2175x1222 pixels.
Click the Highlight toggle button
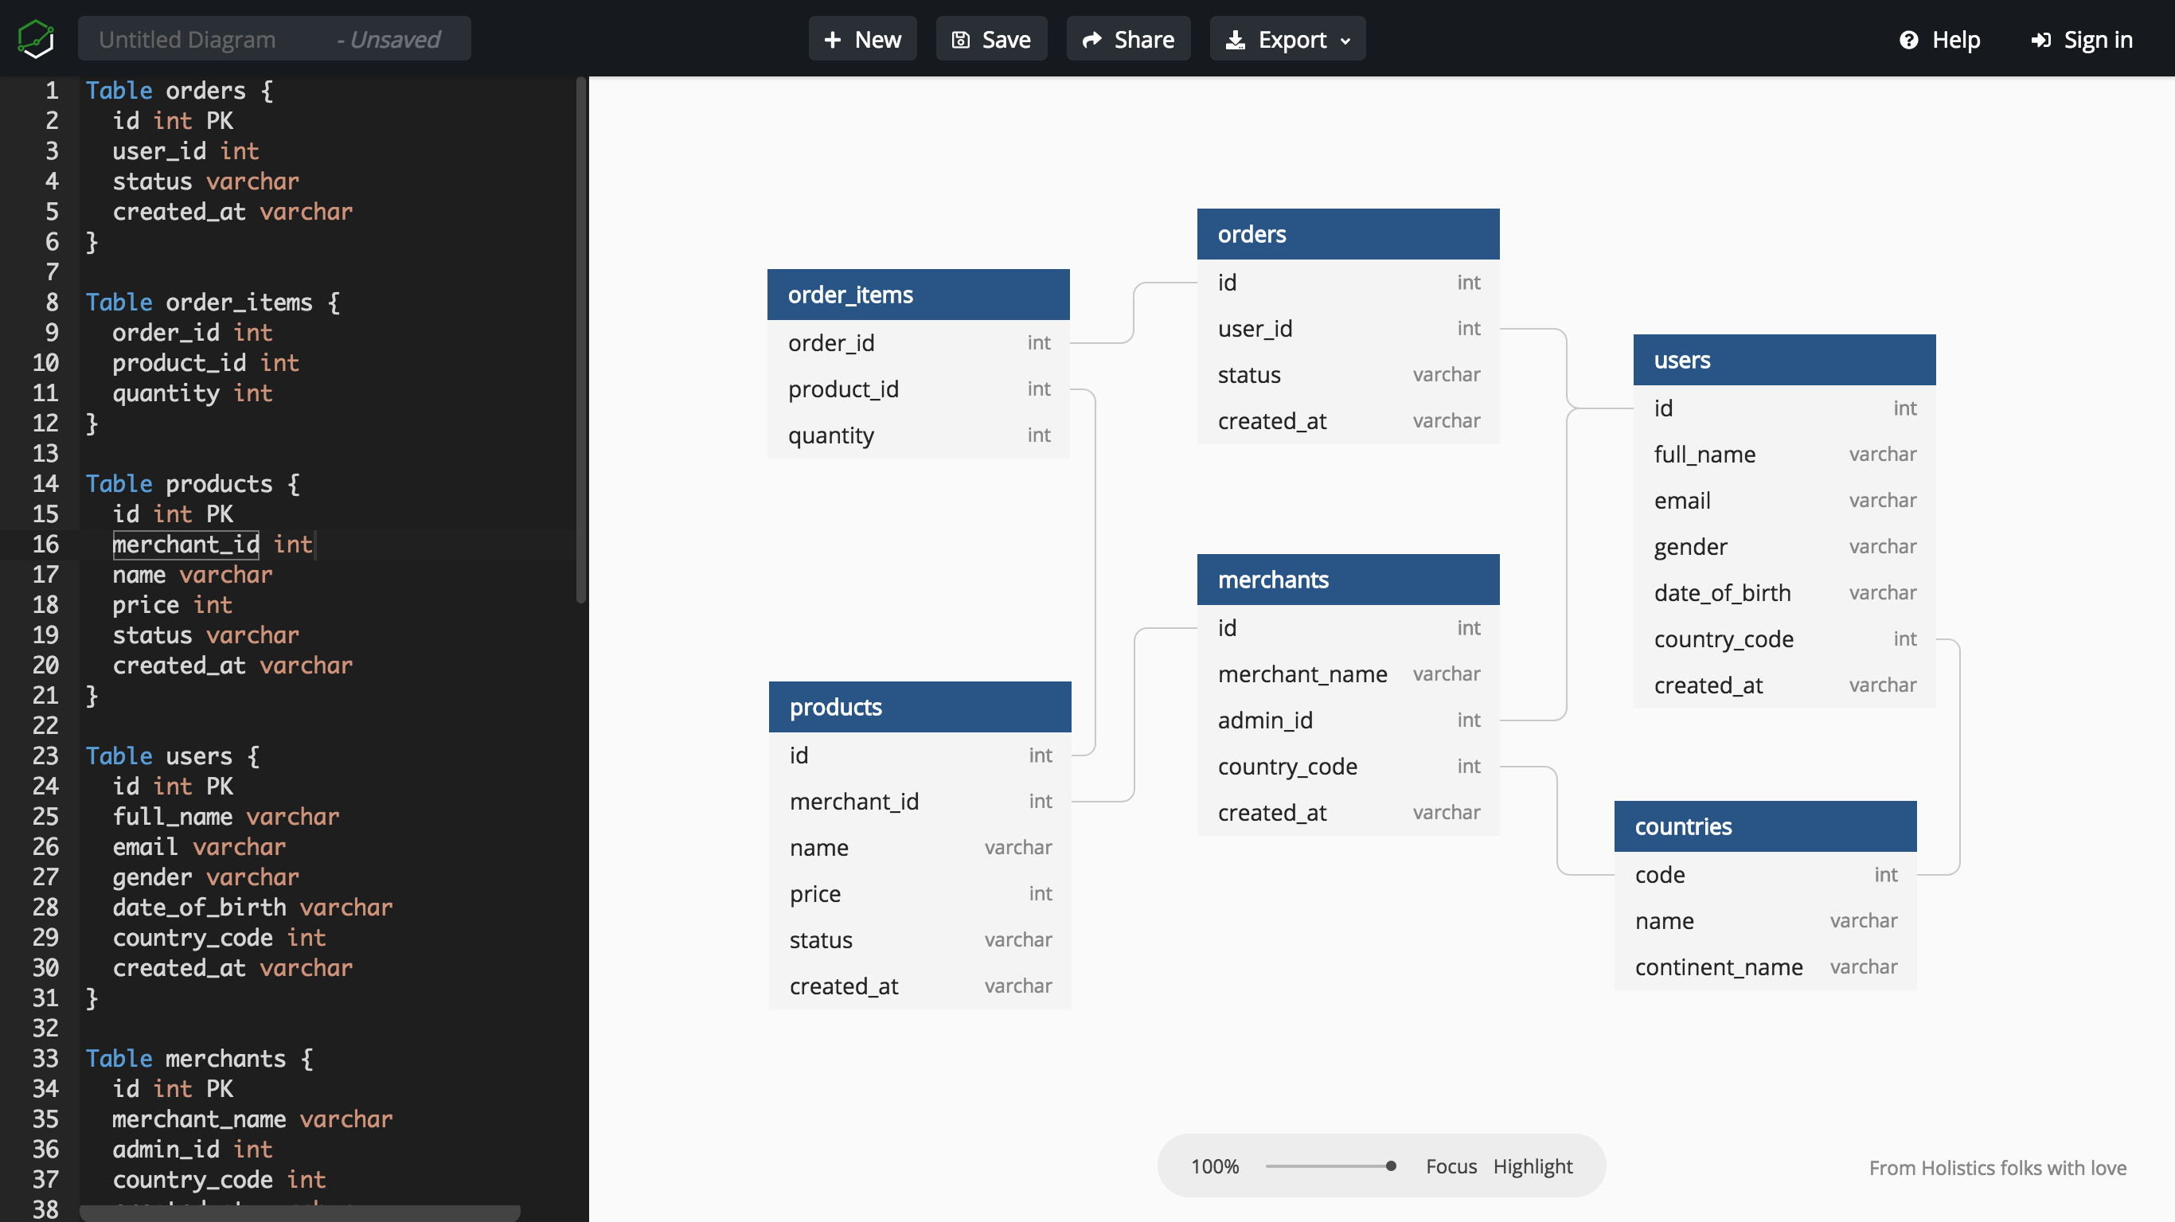point(1533,1165)
